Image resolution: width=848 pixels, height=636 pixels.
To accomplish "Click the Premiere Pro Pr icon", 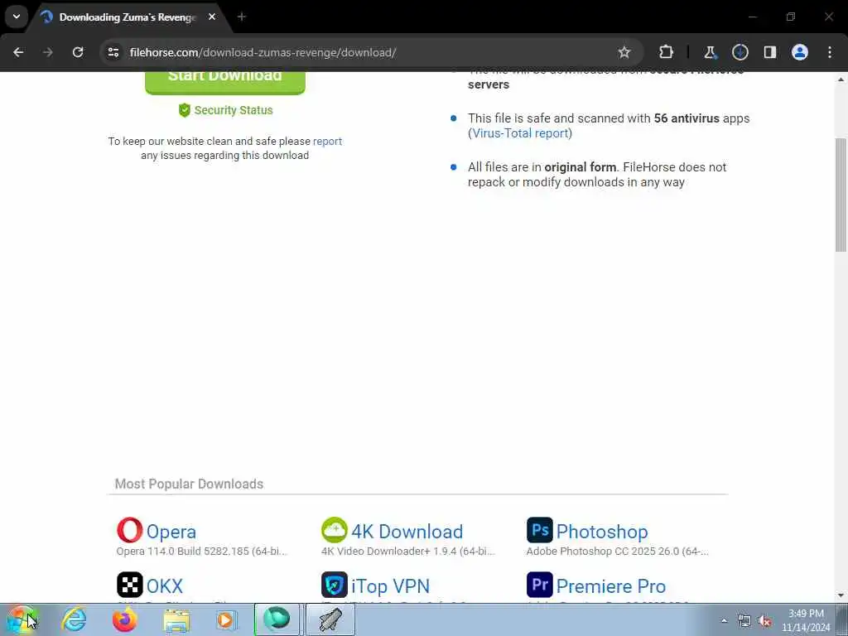I will click(540, 585).
